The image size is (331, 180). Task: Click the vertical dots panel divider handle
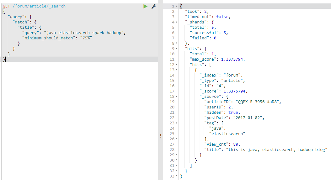point(160,136)
